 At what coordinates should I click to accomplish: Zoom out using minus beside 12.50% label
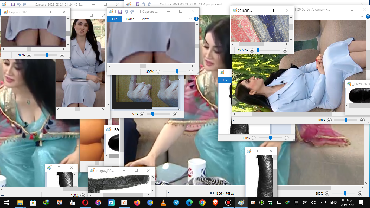click(252, 50)
